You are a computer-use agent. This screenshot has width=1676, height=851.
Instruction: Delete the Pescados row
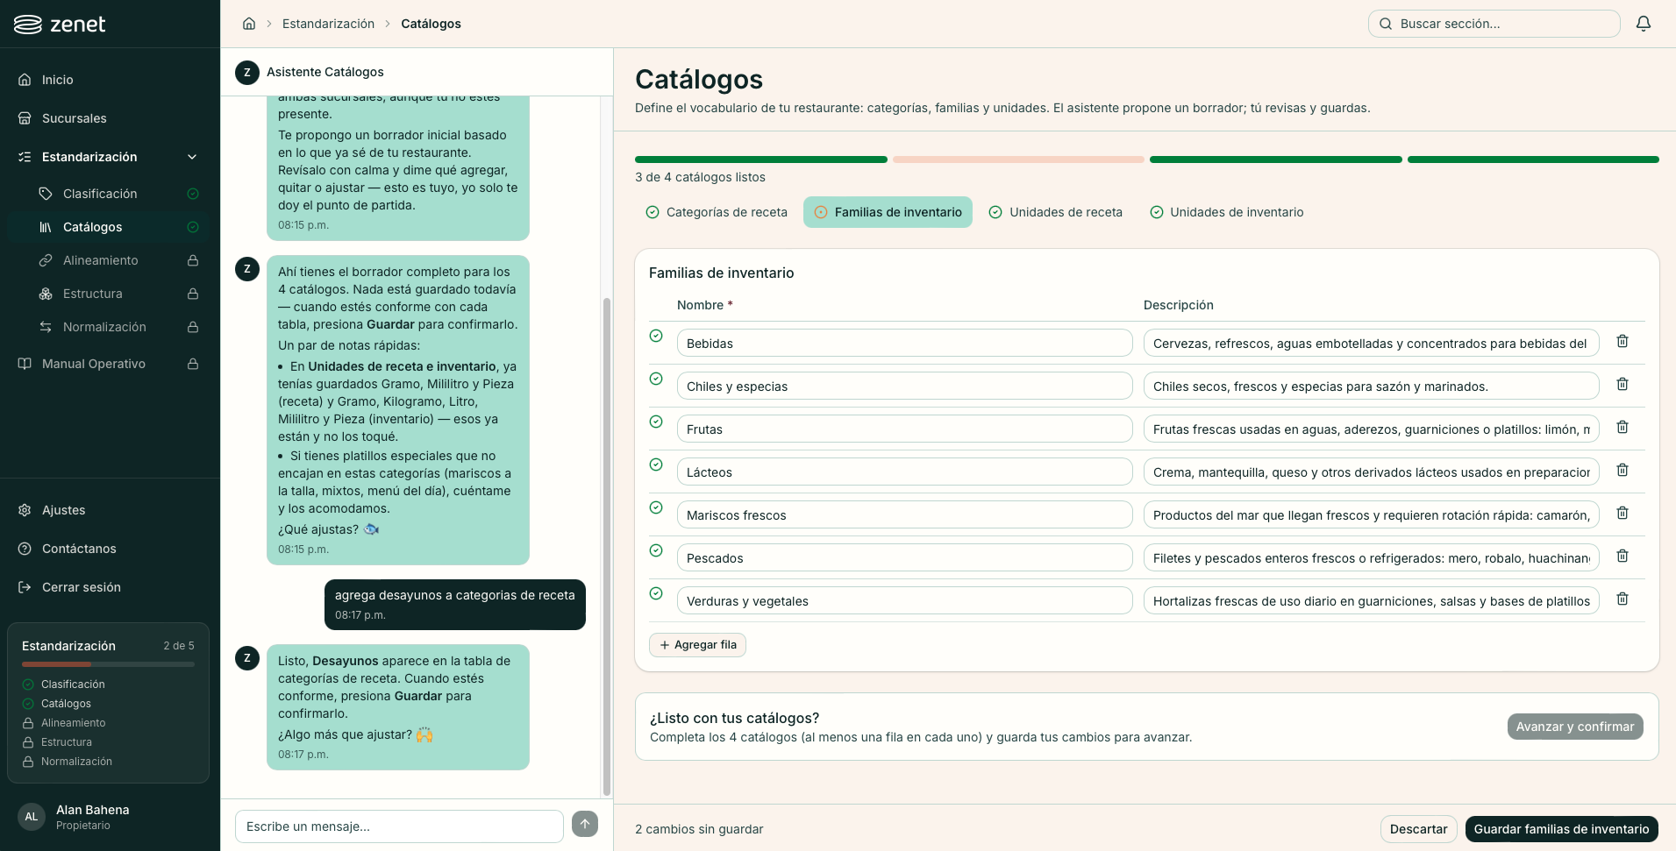click(x=1623, y=557)
